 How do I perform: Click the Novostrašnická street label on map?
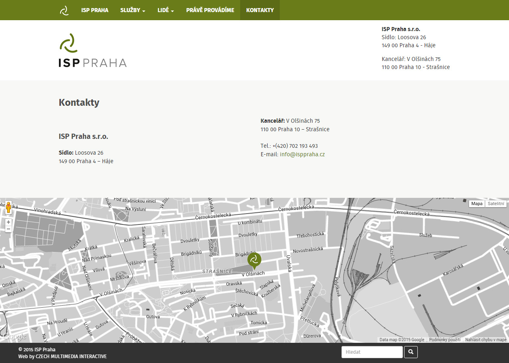click(308, 250)
